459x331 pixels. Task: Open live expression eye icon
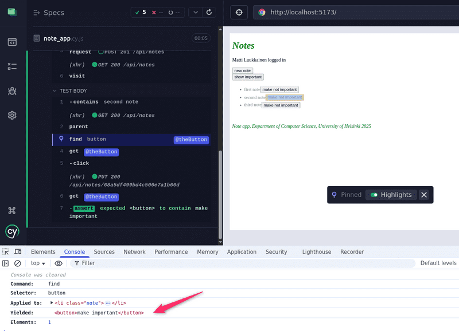point(59,263)
